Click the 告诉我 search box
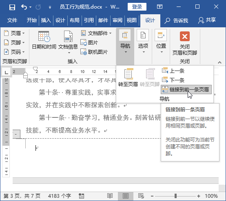 [176, 20]
